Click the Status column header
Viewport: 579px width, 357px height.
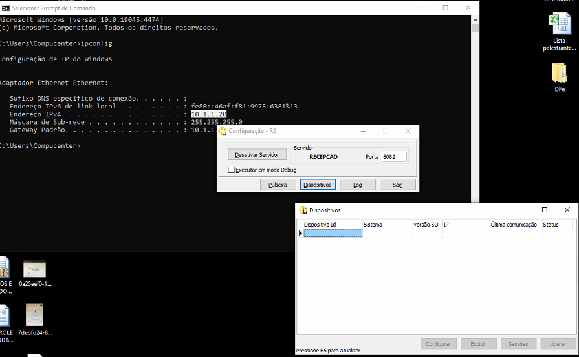pyautogui.click(x=556, y=225)
